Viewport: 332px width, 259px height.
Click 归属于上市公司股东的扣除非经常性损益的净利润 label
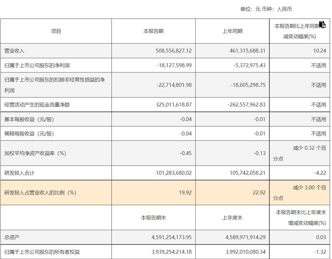[54, 85]
